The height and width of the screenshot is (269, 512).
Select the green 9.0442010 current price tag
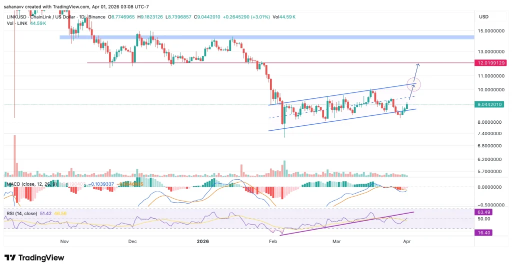491,105
